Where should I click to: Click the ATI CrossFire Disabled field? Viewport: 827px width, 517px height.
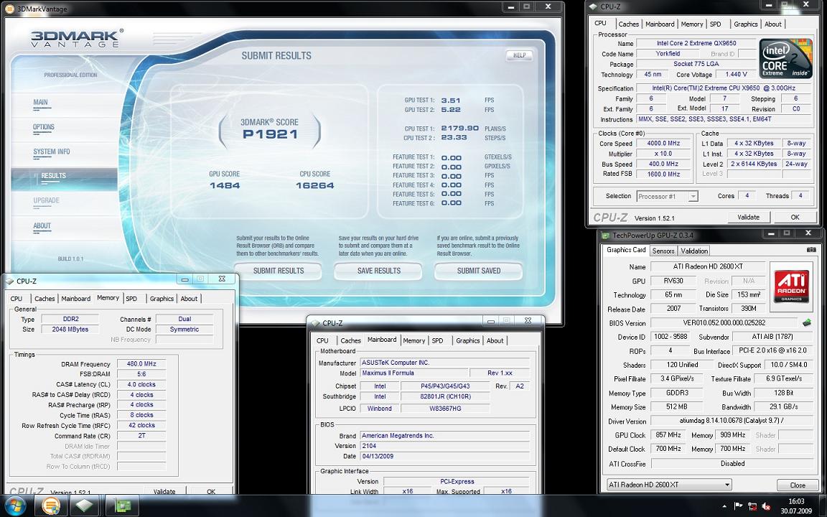point(732,463)
